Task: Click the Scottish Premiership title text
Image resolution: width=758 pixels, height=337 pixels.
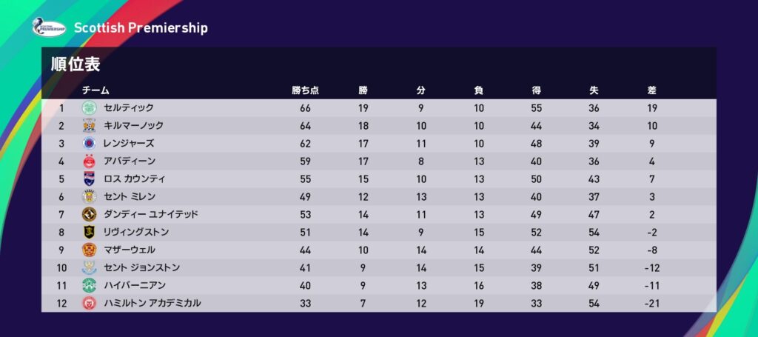Action: click(141, 28)
